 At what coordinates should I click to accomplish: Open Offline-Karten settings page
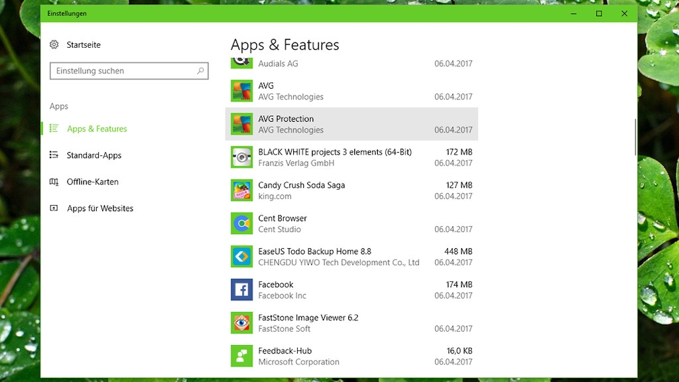click(x=92, y=182)
